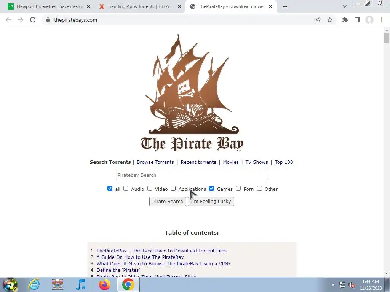Open the Chrome three-dot menu
Image resolution: width=390 pixels, height=292 pixels.
click(382, 20)
